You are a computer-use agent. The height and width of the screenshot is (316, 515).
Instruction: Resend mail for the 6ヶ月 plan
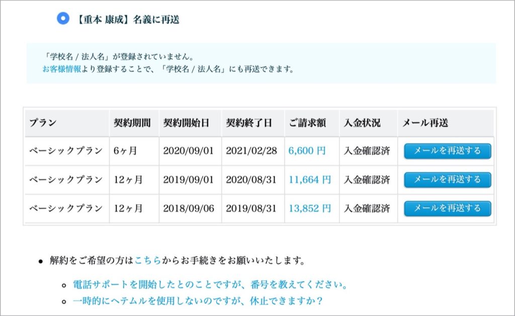(447, 151)
